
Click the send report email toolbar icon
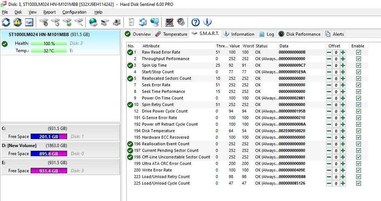143,22
